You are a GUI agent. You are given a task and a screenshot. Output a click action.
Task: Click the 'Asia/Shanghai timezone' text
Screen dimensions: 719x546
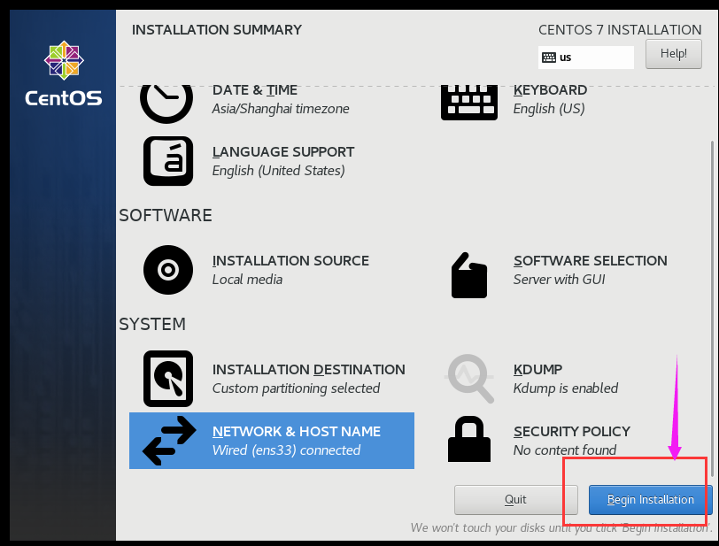pyautogui.click(x=281, y=109)
